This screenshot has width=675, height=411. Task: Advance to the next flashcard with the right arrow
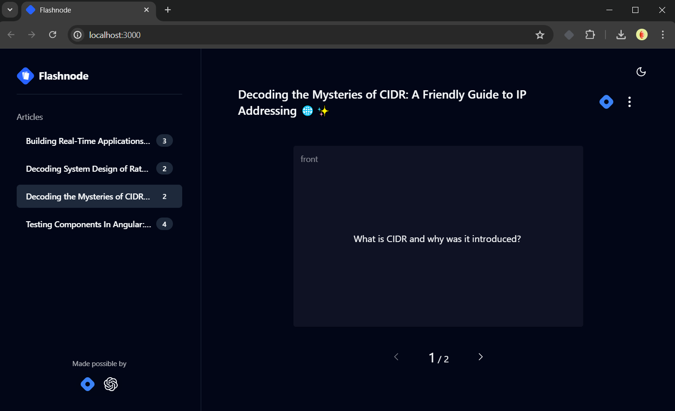point(480,357)
